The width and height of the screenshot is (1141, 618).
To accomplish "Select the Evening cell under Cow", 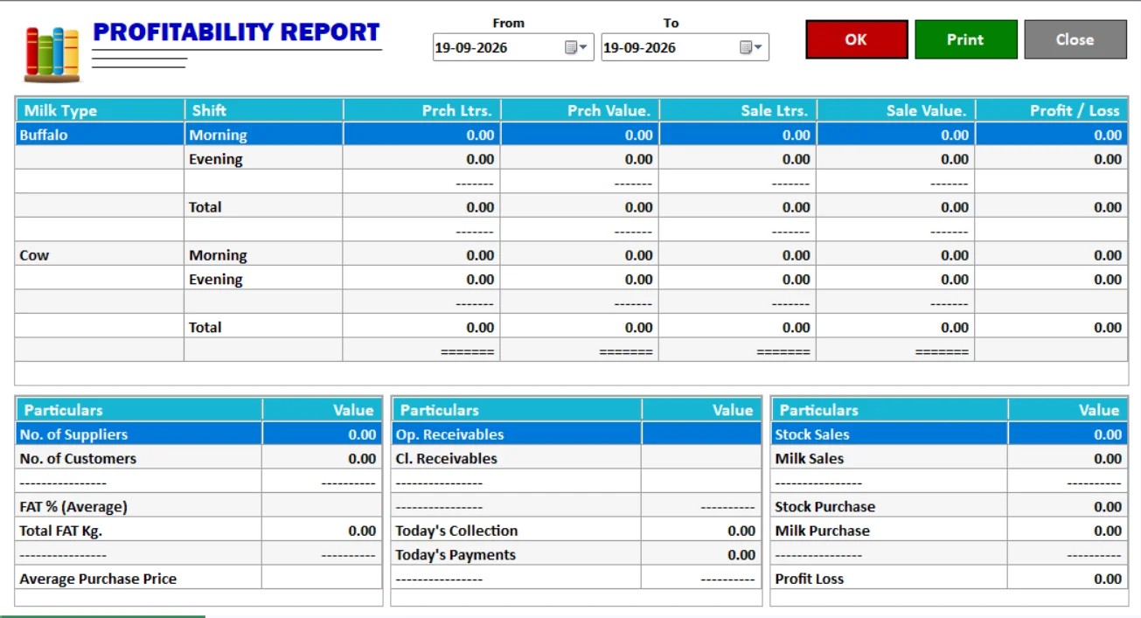I will [x=264, y=279].
